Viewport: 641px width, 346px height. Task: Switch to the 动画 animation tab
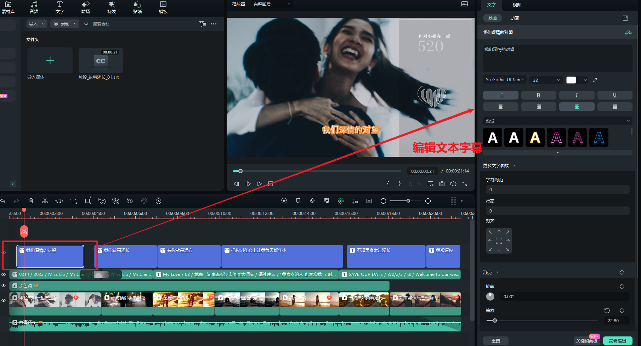tap(514, 18)
